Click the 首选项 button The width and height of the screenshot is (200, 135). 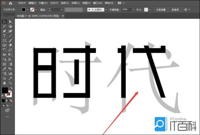coord(175,10)
